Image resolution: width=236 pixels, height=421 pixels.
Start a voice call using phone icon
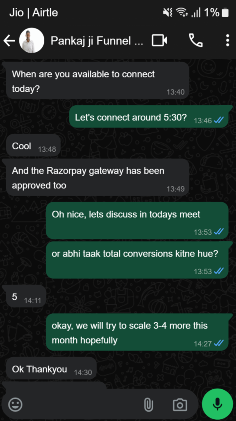point(195,41)
